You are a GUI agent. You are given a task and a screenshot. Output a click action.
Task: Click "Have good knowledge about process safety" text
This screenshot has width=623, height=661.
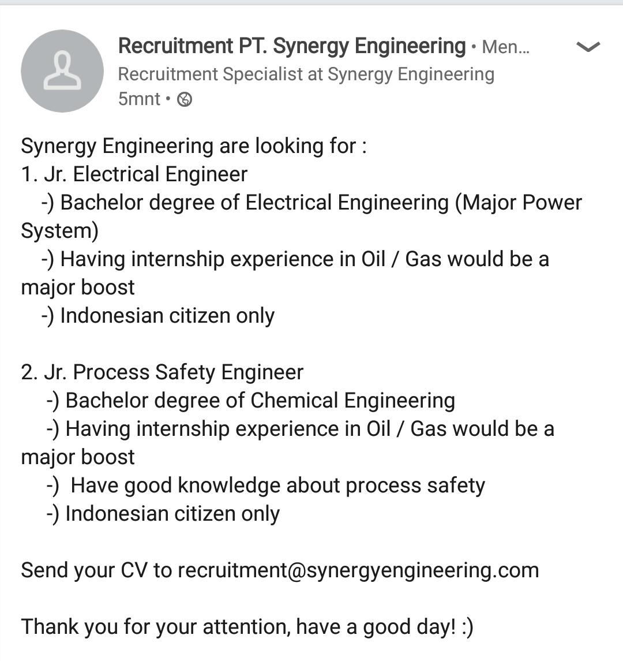277,486
